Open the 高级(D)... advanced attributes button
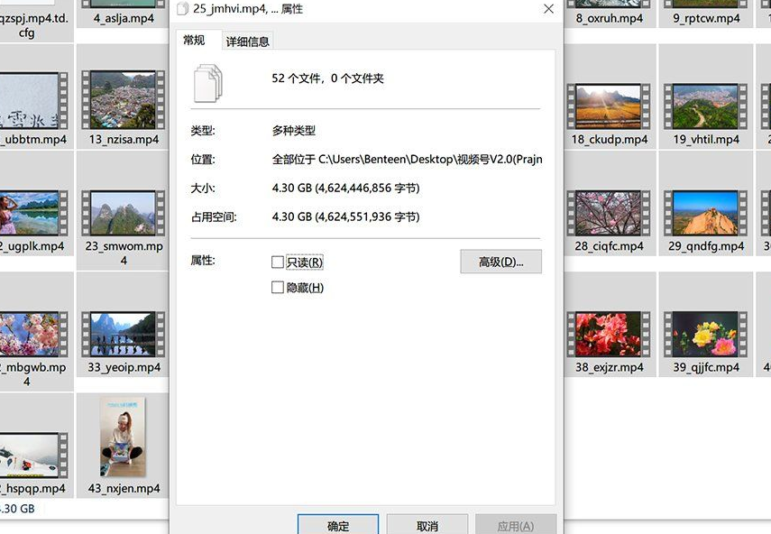The image size is (771, 534). pos(500,262)
